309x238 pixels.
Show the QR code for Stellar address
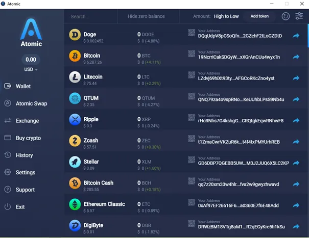pos(192,160)
